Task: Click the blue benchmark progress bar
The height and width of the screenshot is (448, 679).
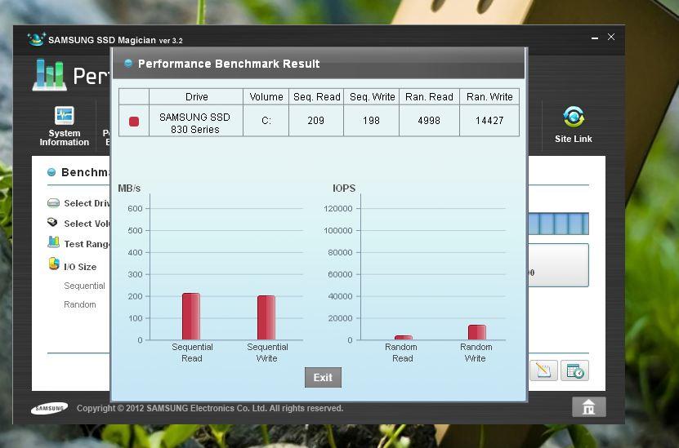Action: pyautogui.click(x=558, y=224)
